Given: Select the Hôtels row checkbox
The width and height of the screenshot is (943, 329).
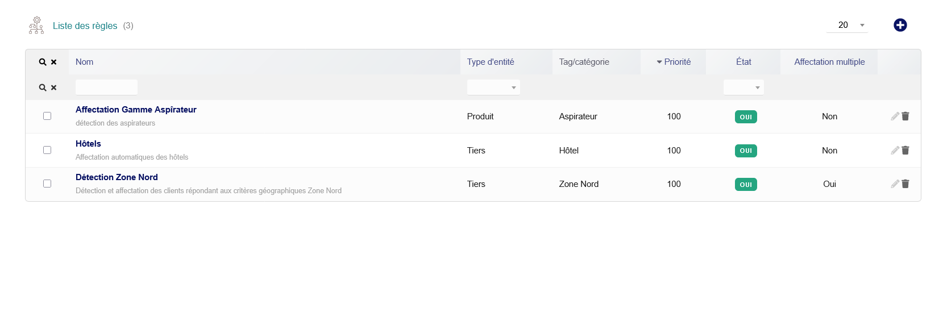Looking at the screenshot, I should pyautogui.click(x=47, y=150).
